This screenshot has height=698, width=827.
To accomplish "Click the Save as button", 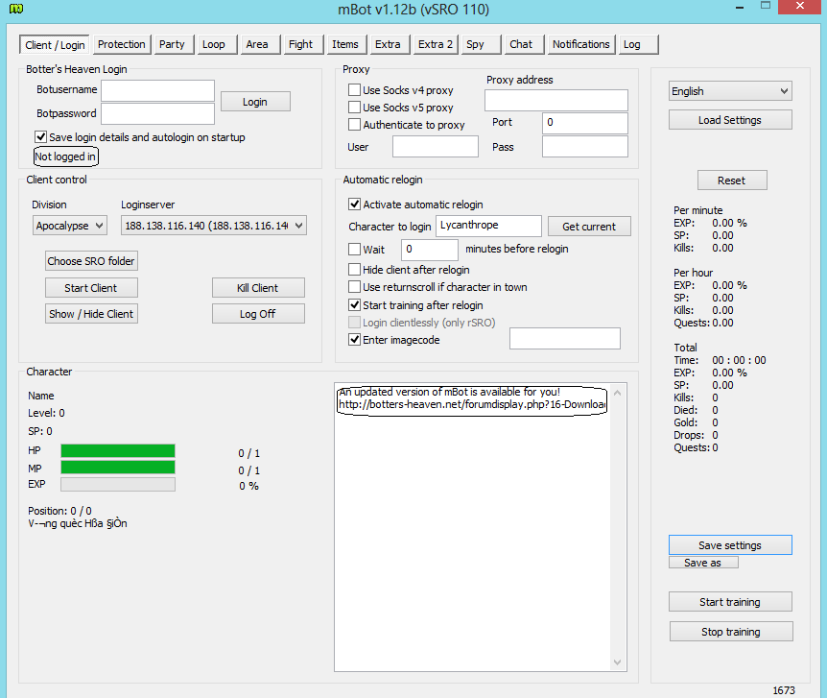I will click(x=703, y=563).
